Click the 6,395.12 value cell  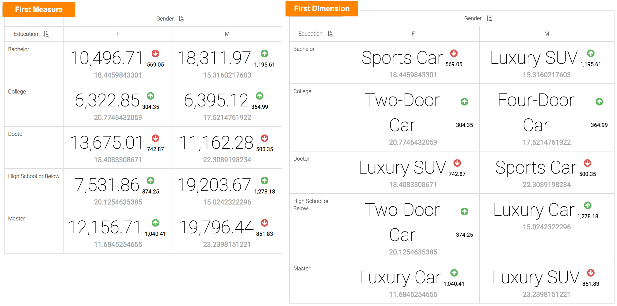(x=216, y=101)
